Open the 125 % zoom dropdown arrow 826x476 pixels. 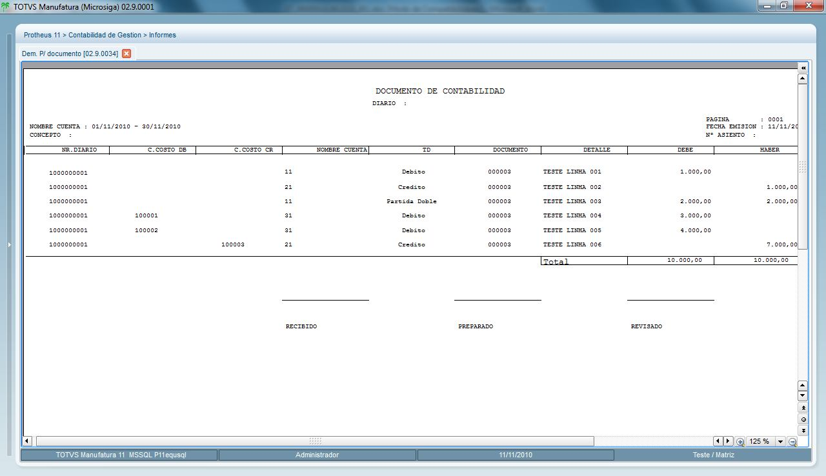click(x=780, y=442)
